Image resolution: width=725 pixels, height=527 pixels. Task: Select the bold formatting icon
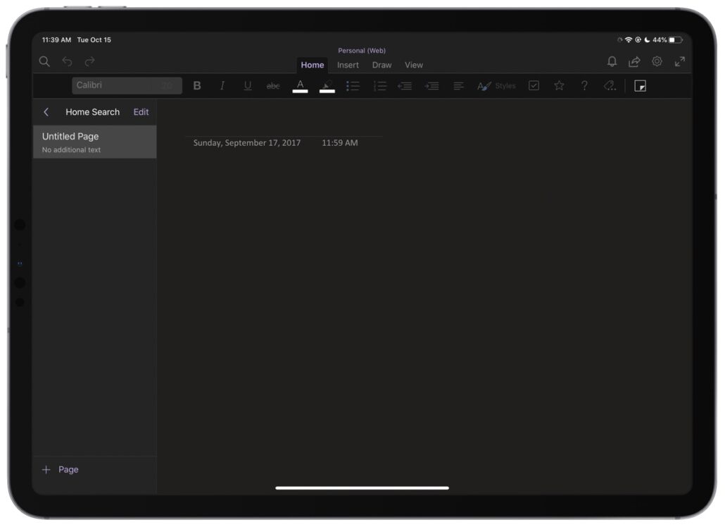(x=197, y=85)
